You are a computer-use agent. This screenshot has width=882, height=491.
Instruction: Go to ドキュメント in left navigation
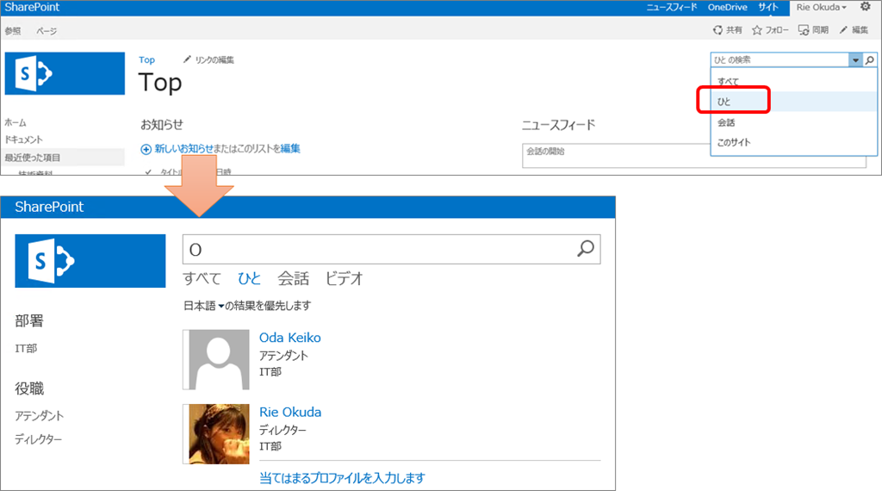[x=23, y=140]
